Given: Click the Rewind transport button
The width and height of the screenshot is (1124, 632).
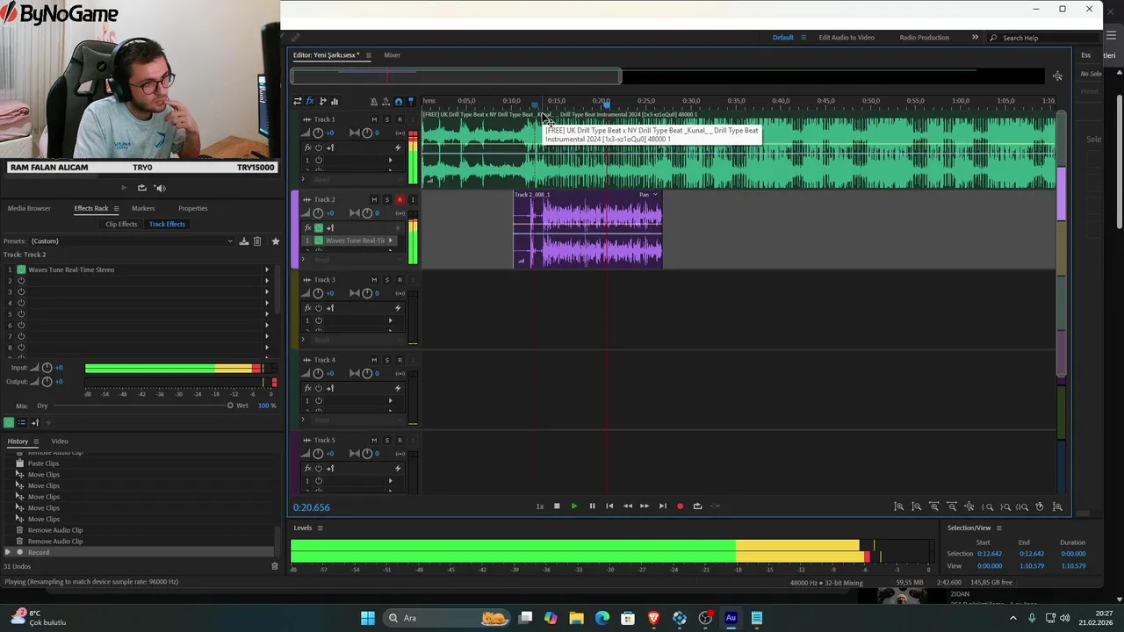Looking at the screenshot, I should click(x=627, y=506).
